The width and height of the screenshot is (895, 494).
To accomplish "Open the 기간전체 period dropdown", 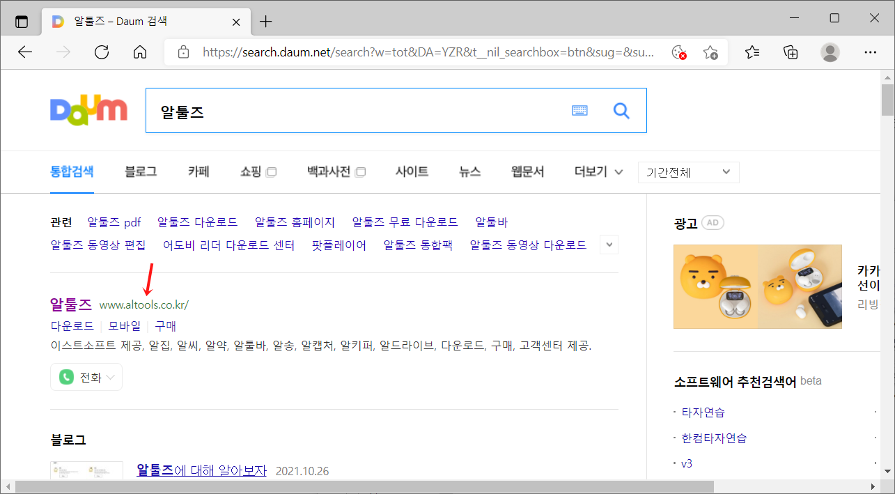I will (688, 172).
